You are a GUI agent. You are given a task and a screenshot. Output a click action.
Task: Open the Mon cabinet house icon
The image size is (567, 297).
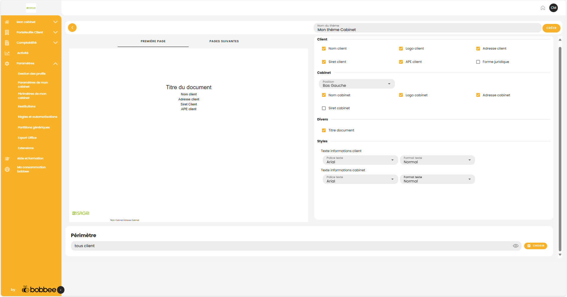(7, 22)
